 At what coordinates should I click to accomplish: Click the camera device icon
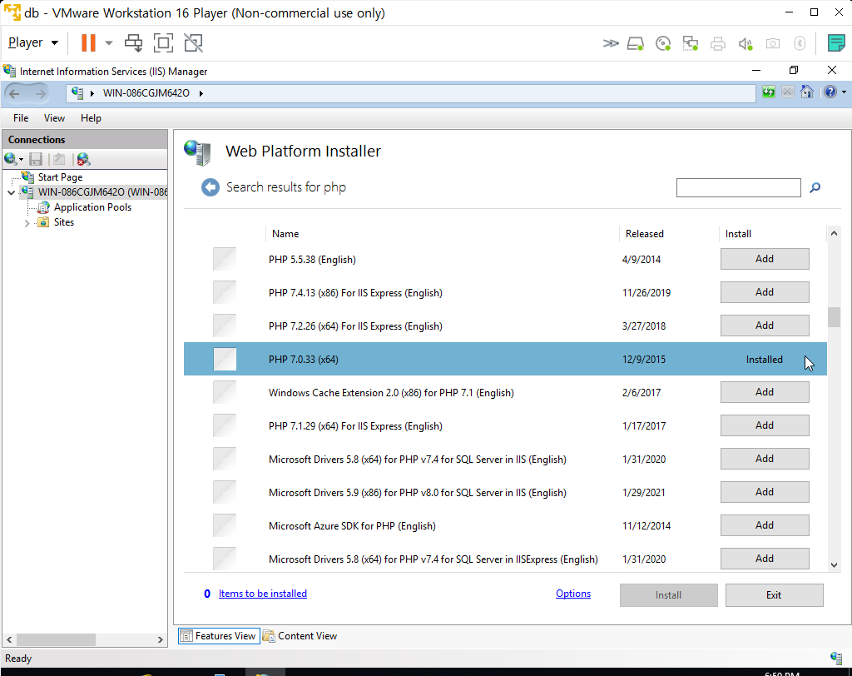[x=773, y=43]
